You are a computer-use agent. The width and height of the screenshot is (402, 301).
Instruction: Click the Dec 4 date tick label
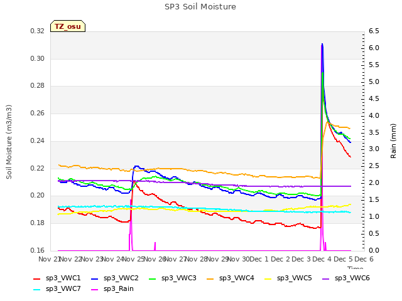[x=322, y=259]
